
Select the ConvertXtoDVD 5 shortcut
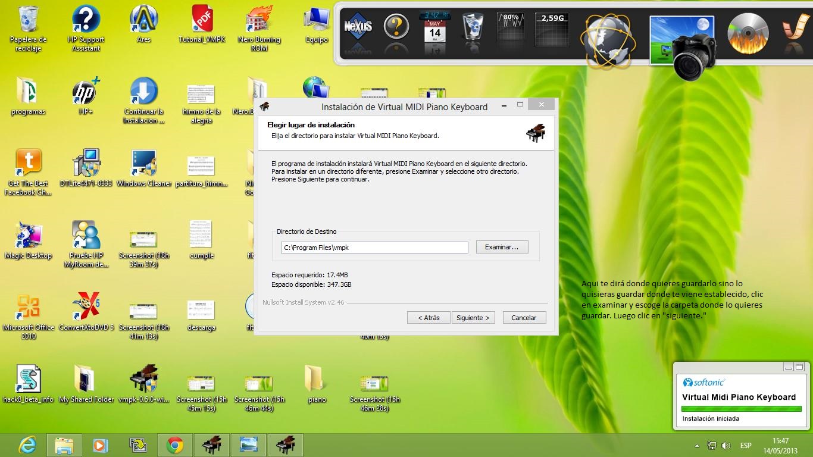(86, 312)
